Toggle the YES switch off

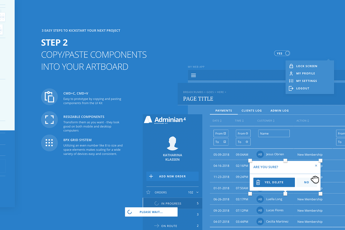coord(282,53)
